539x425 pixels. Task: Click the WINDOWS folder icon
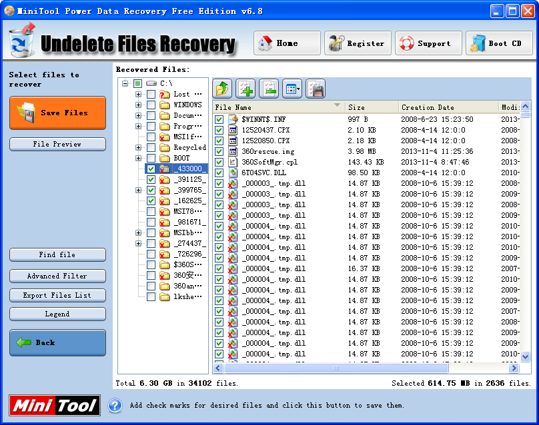click(x=165, y=105)
